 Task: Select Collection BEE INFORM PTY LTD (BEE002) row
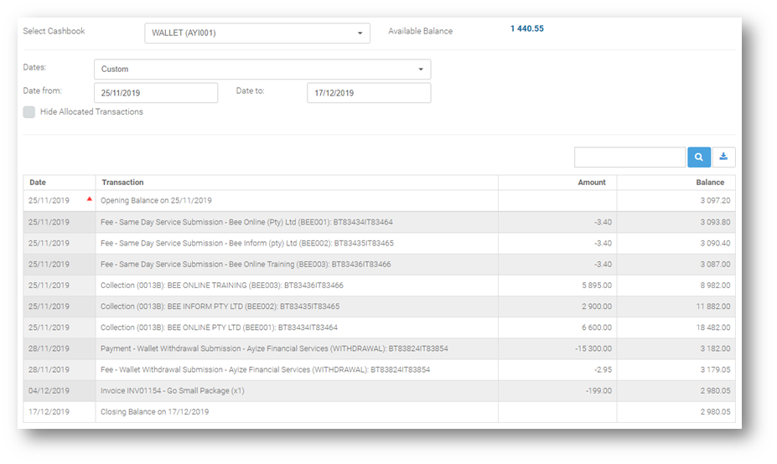point(379,307)
